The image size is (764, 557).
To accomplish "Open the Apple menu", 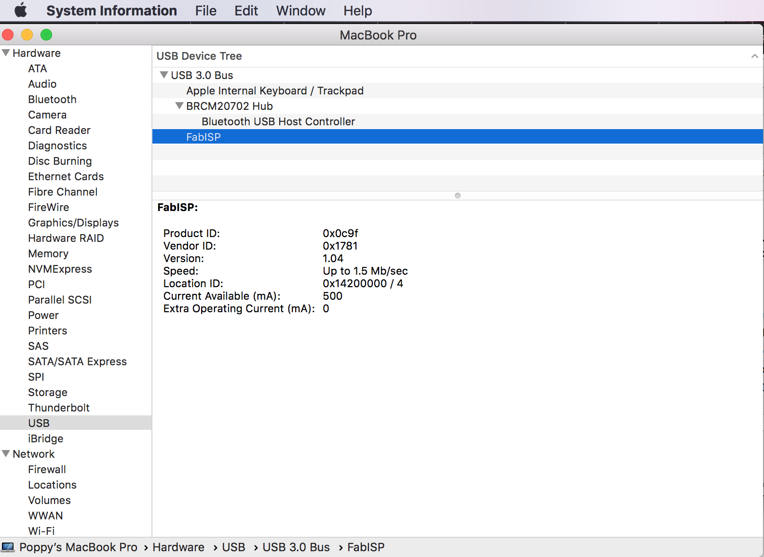I will click(x=21, y=10).
